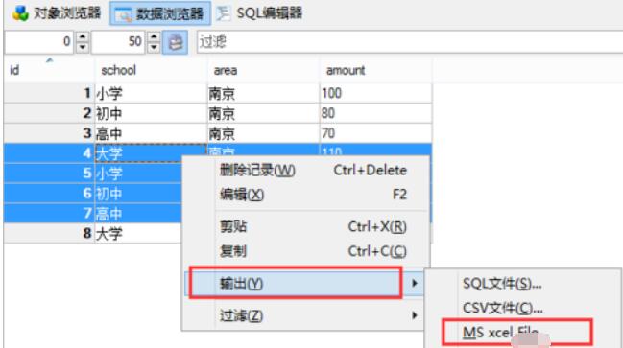Choose 编辑(X) from context menu
623x348 pixels.
(306, 195)
